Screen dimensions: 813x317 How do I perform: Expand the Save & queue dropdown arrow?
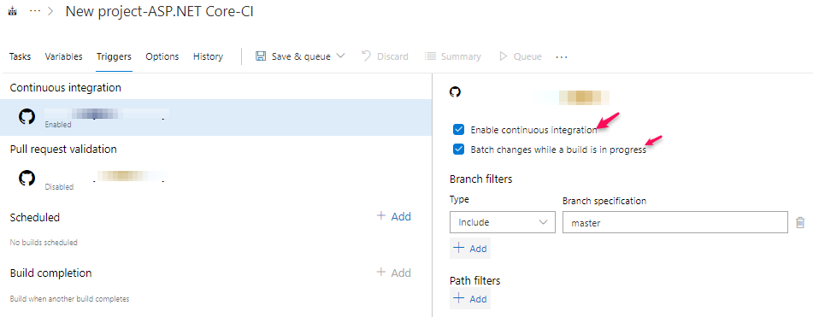[x=340, y=56]
